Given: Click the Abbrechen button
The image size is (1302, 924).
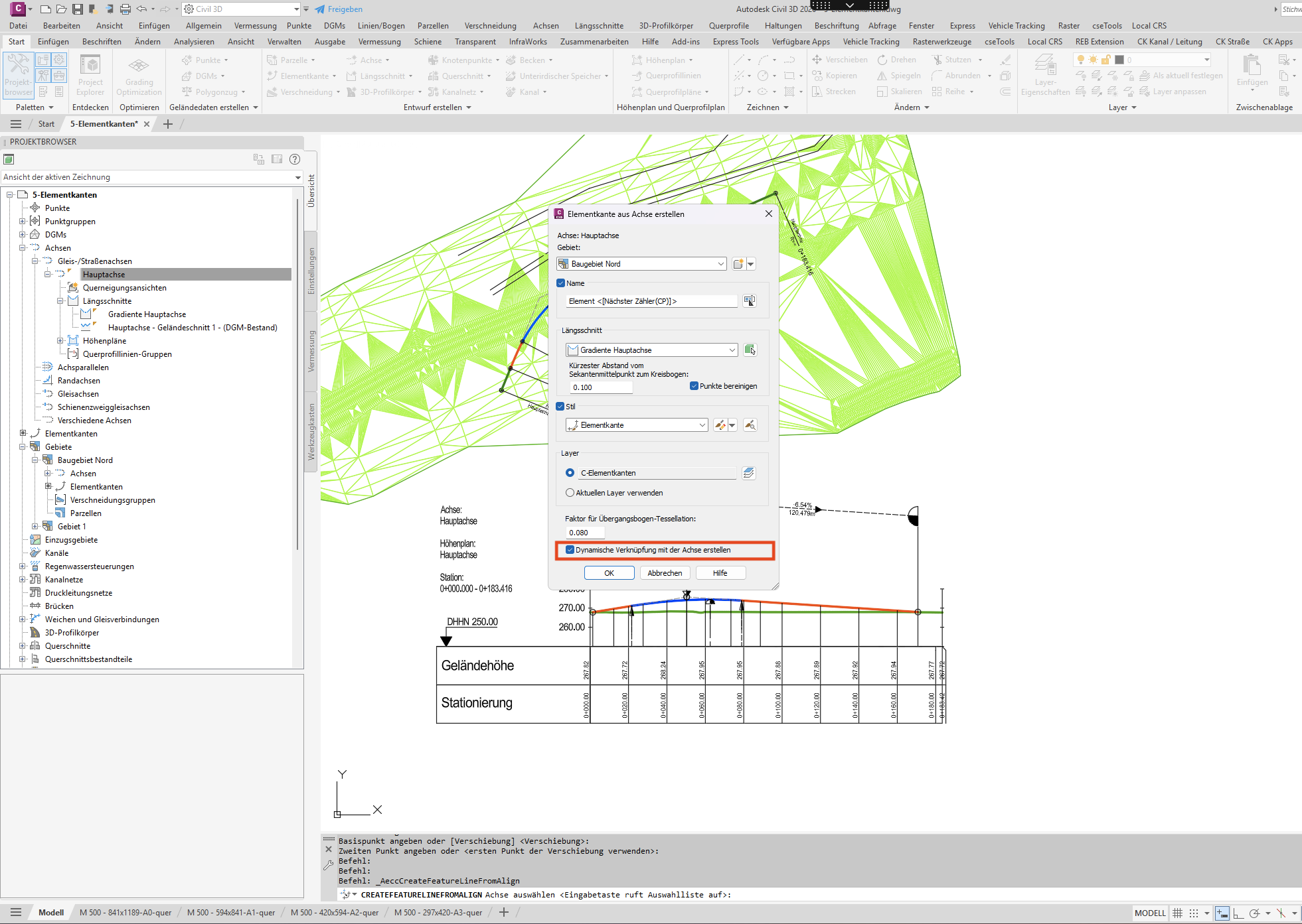Looking at the screenshot, I should pos(665,573).
